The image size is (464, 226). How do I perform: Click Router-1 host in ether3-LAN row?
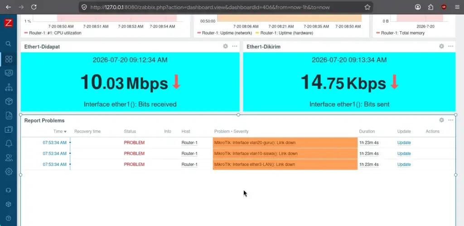[x=189, y=165]
